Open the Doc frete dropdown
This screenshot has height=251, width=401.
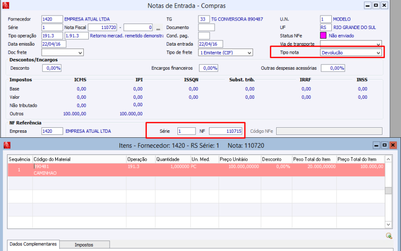pos(80,52)
